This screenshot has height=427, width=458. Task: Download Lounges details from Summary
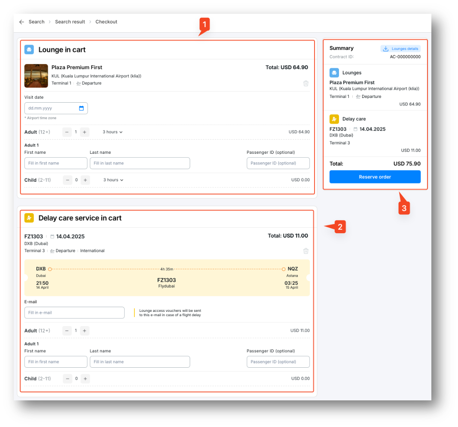pyautogui.click(x=400, y=49)
